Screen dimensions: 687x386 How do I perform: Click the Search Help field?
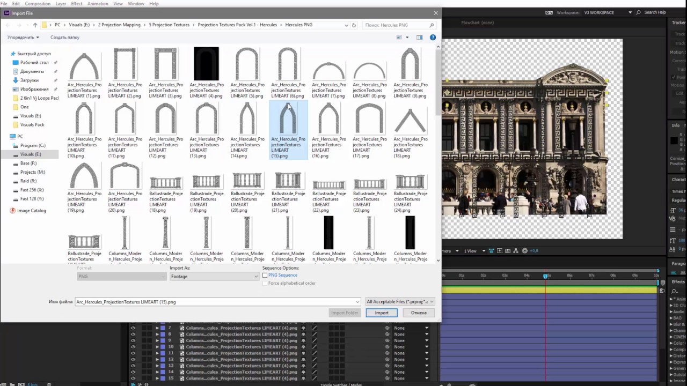[x=655, y=12]
